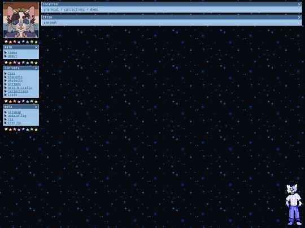The height and width of the screenshot is (228, 305).
Task: Click the blue fox character mascot
Action: click(294, 204)
